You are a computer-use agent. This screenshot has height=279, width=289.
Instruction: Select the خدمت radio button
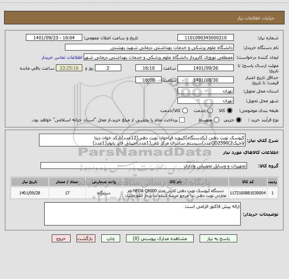[x=210, y=110]
